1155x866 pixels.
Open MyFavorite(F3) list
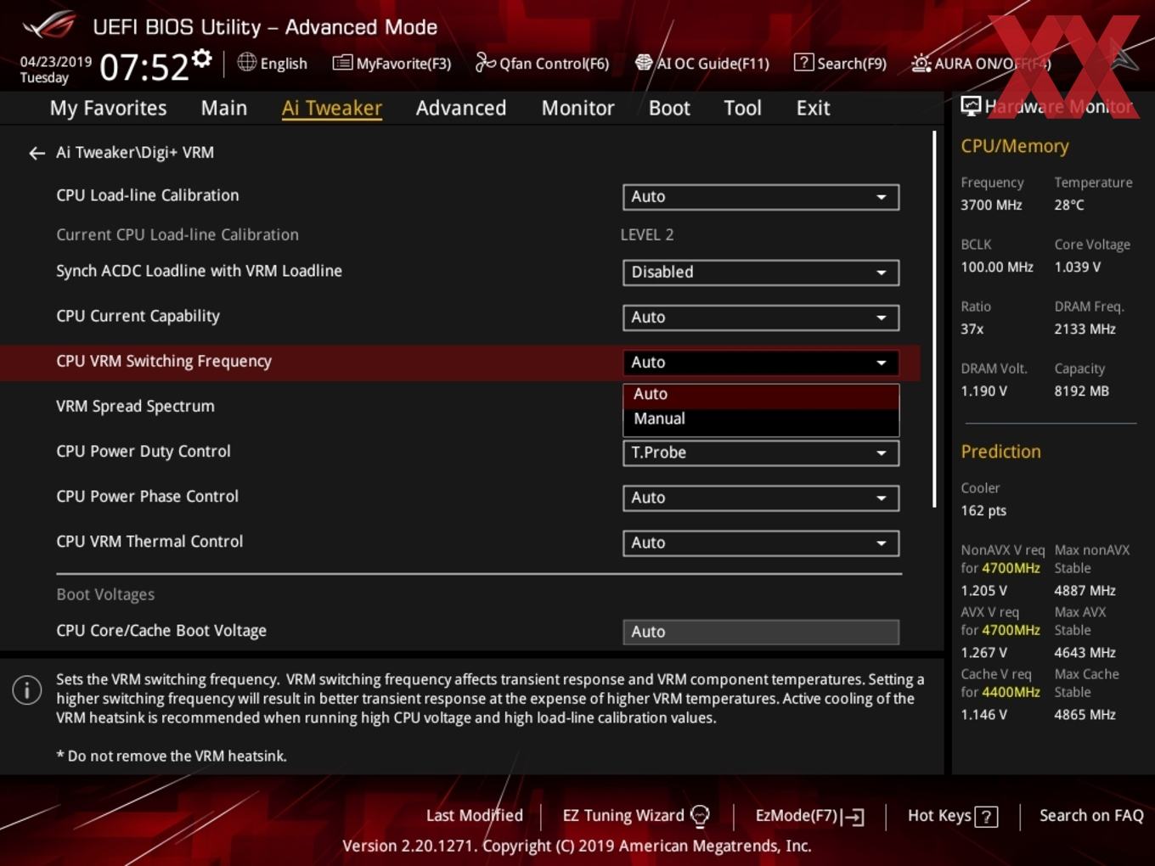392,63
